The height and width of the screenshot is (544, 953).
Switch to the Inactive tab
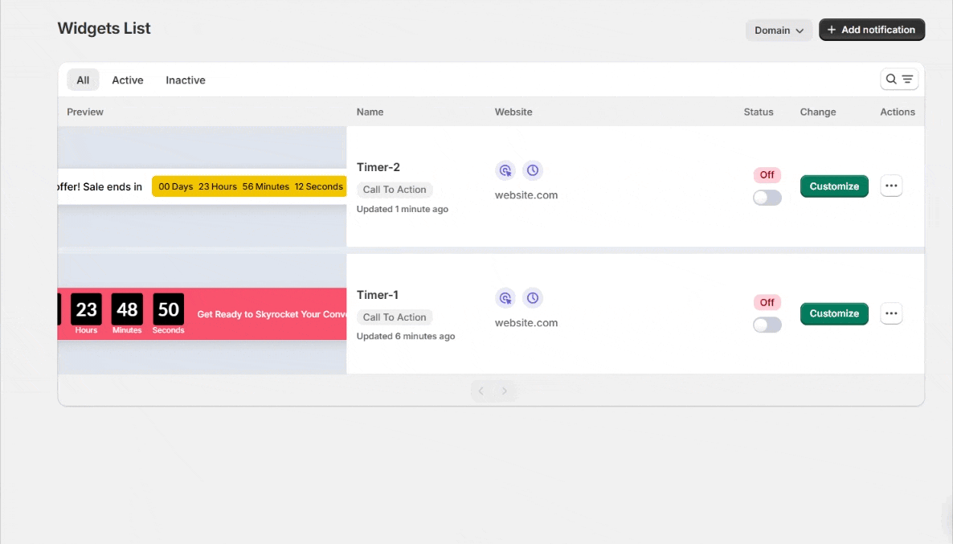pos(186,80)
